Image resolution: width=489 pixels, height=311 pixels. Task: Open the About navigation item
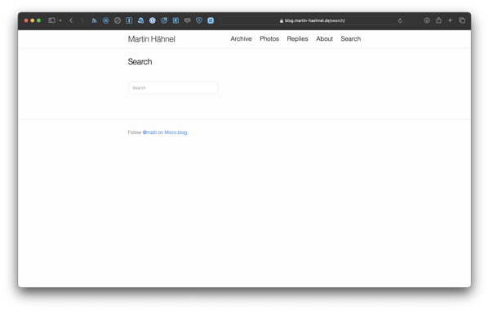[324, 38]
